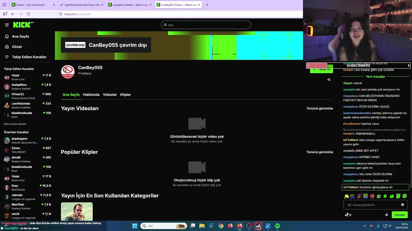412x231 pixels.
Task: Click the address bar kick.com/canbey055
Action: [180, 14]
